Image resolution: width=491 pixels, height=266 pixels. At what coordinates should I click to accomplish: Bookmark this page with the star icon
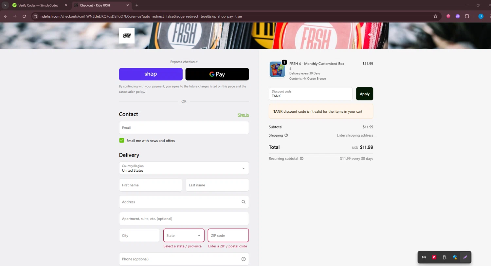pos(435,16)
